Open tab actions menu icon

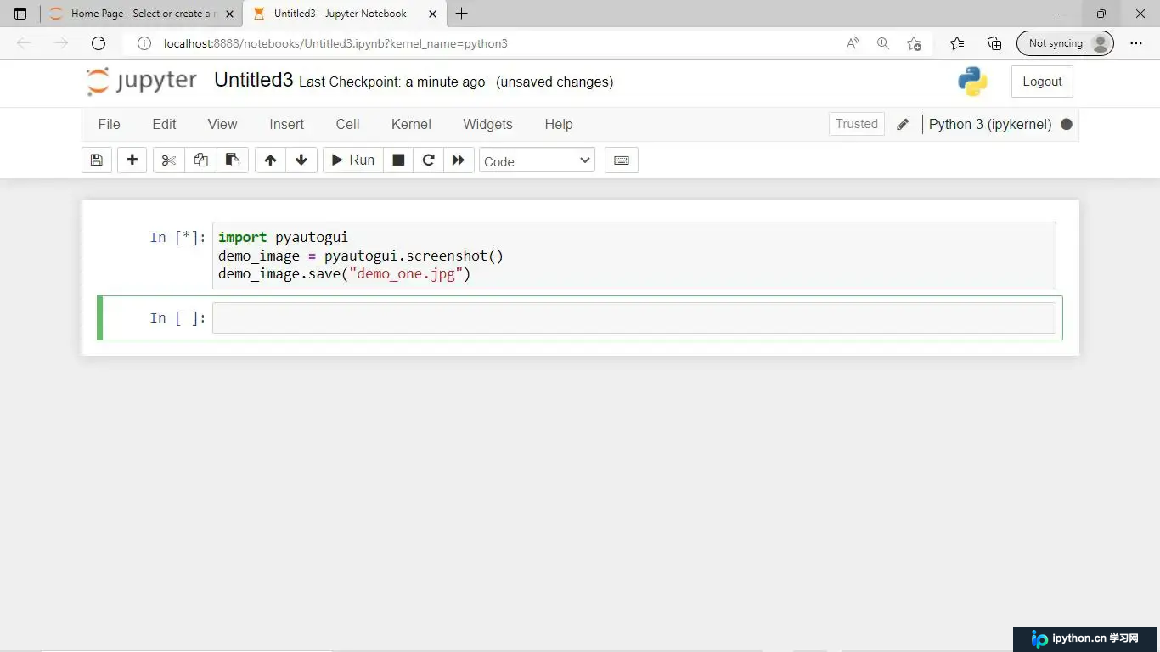[x=20, y=14]
